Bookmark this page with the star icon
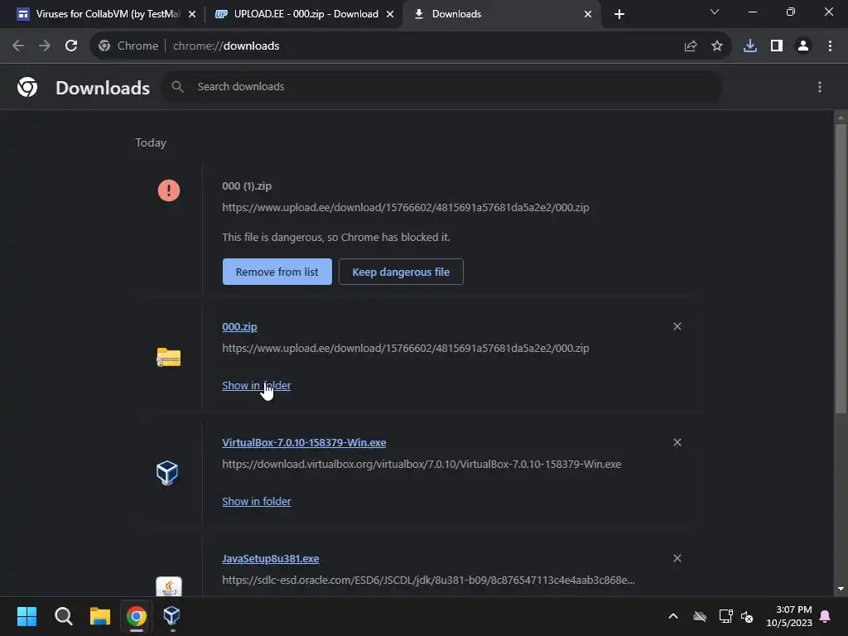Viewport: 848px width, 636px height. pos(716,46)
